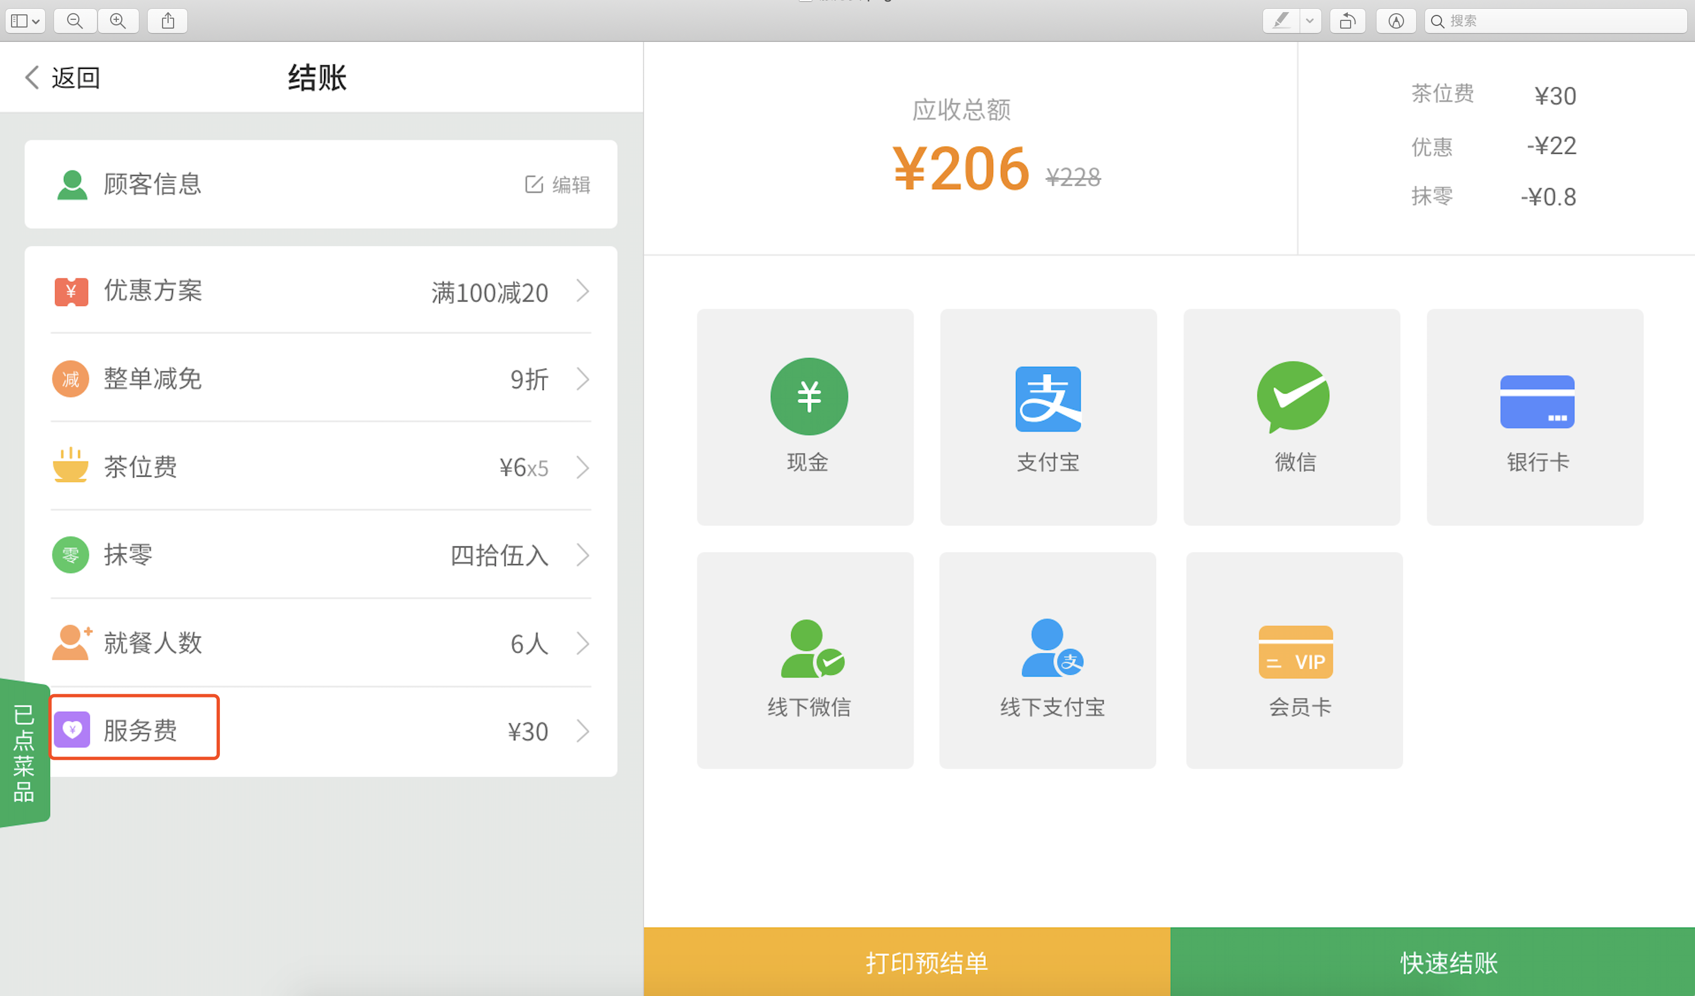Zoom in using the plus magnifier icon
The width and height of the screenshot is (1695, 996).
tap(118, 21)
